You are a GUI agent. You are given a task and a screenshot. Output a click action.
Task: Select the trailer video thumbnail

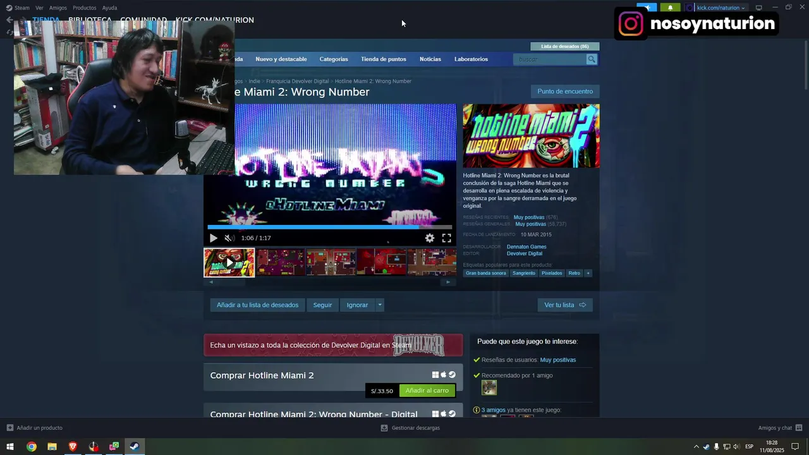[x=229, y=262]
